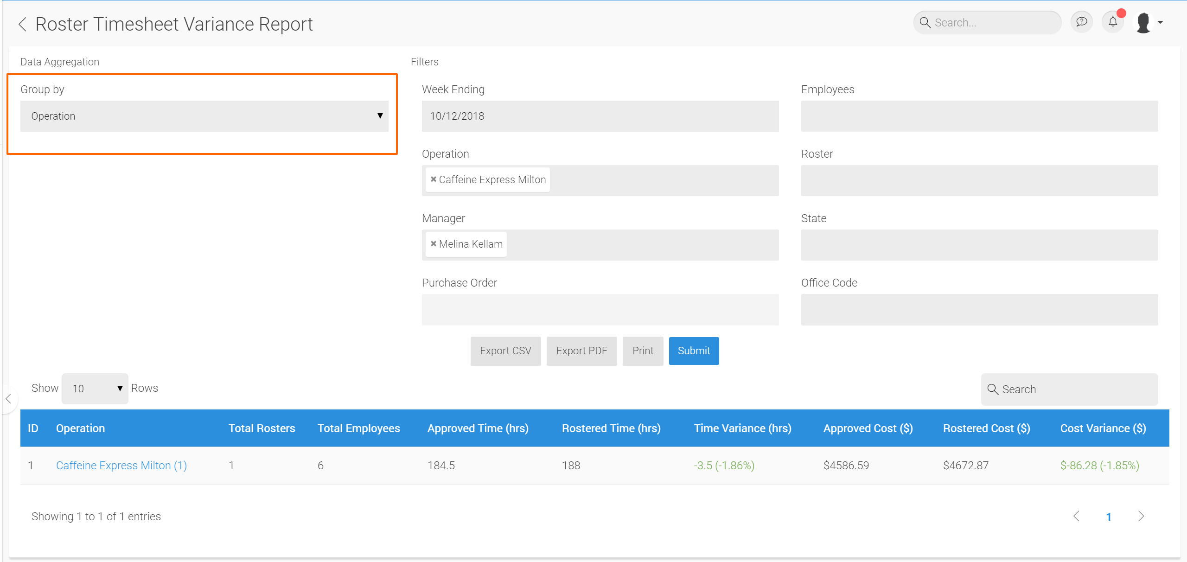Image resolution: width=1187 pixels, height=562 pixels.
Task: Remove the Melina Kellam manager tag
Action: point(434,244)
